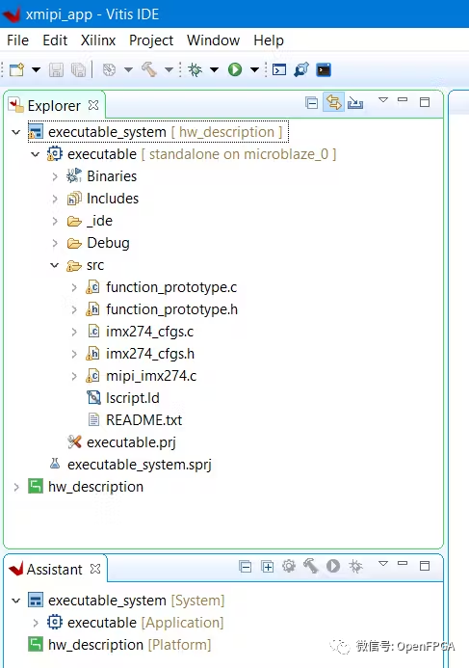Click the Import icon in Explorer toolbar
469x668 pixels.
(355, 103)
